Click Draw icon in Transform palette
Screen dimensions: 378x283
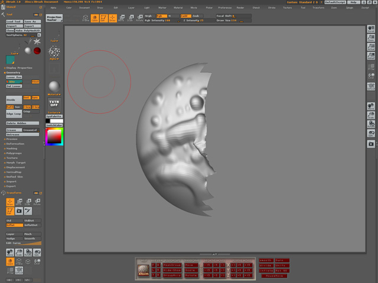point(10,202)
